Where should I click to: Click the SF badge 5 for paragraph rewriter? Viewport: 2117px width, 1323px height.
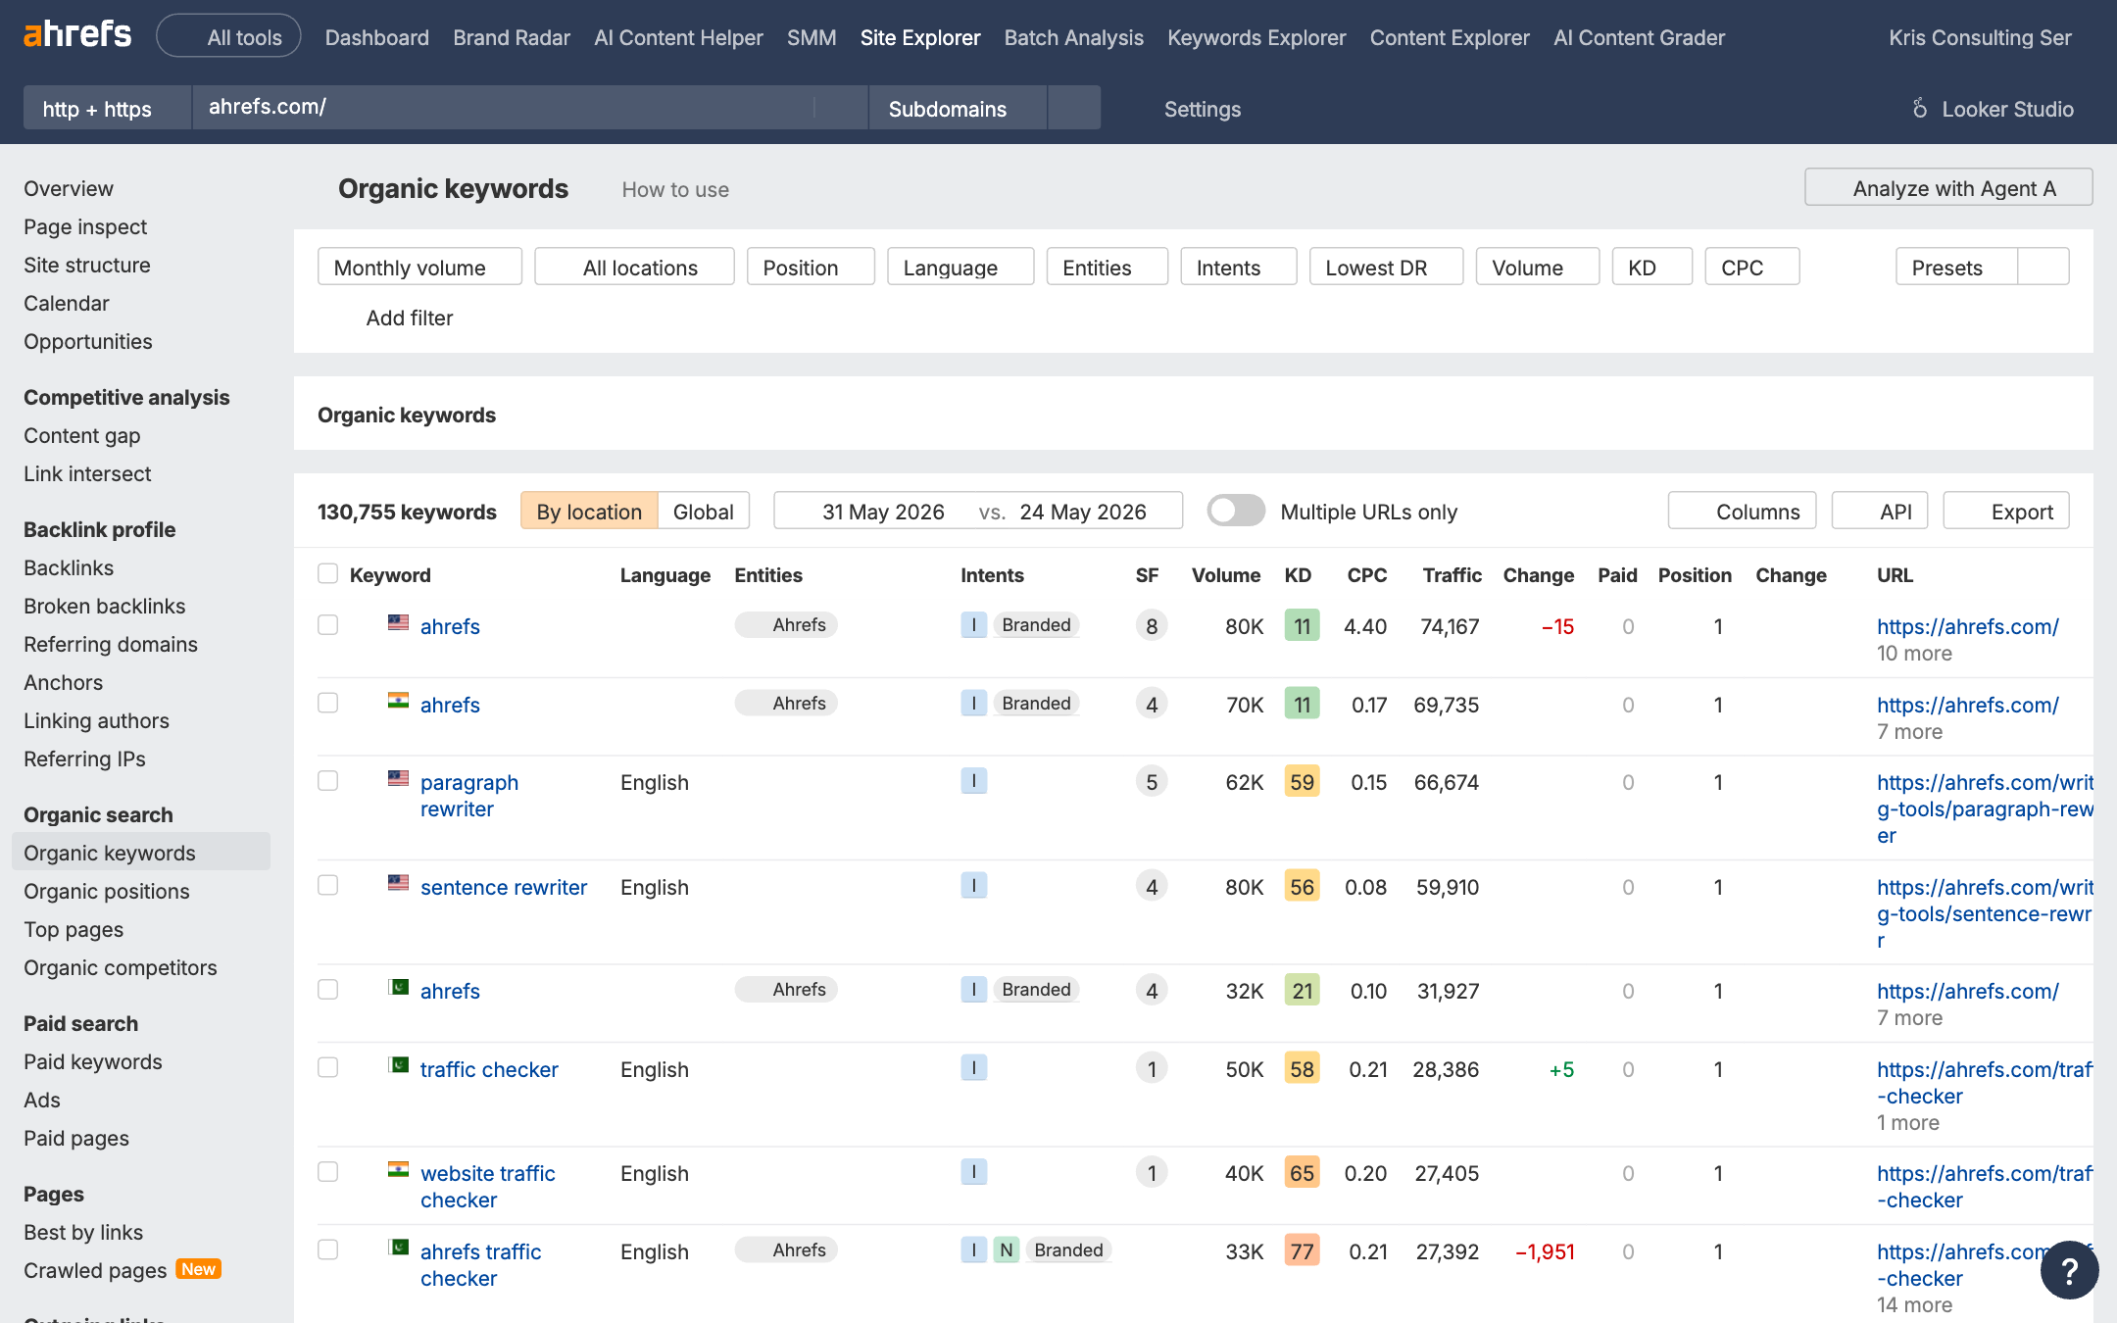coord(1152,782)
